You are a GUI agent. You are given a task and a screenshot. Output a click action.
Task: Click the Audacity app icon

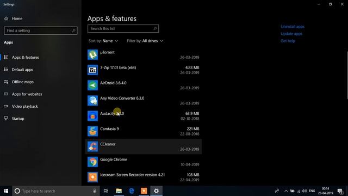point(92,116)
